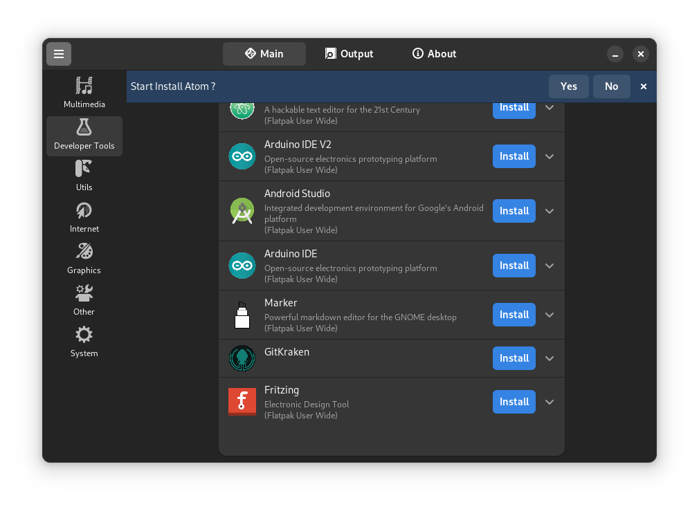Viewport: 699px width, 509px height.
Task: Expand the Marker details chevron
Action: click(550, 315)
